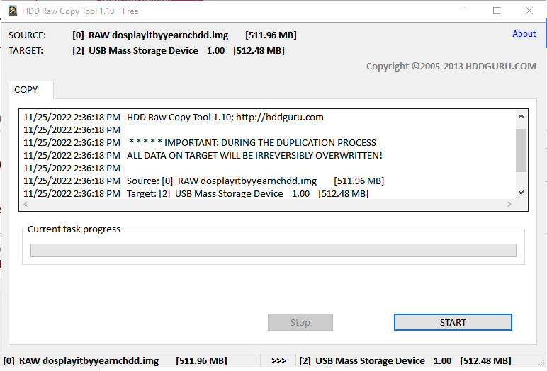547x371 pixels.
Task: Click the '>>>' status bar separator
Action: click(278, 361)
